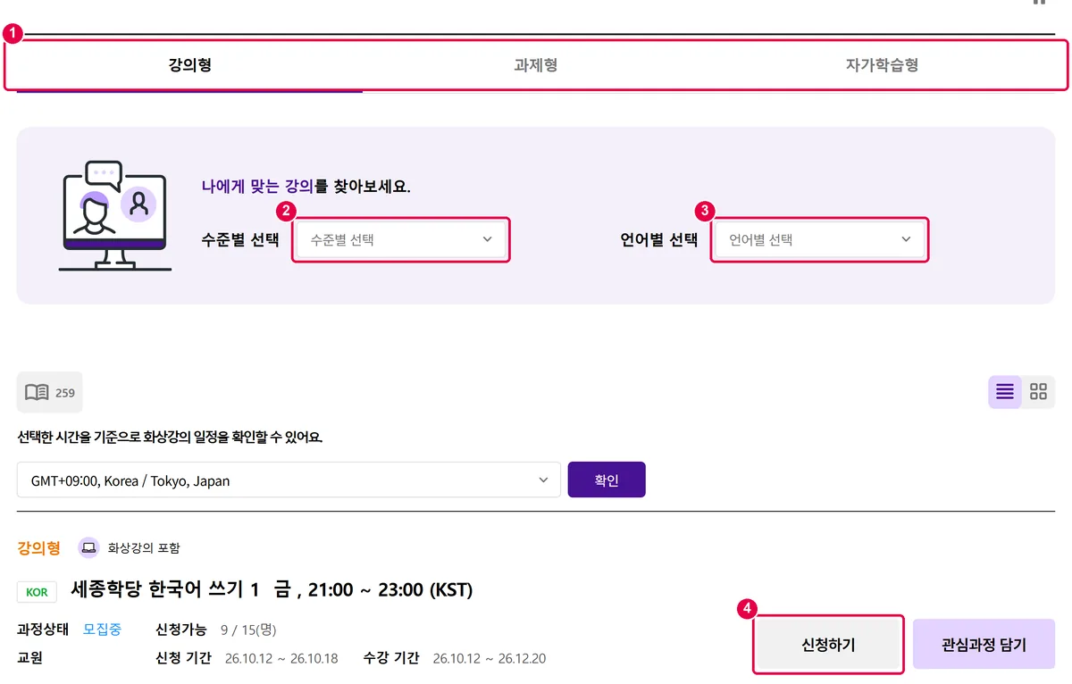
Task: Click the 모집중 status label
Action: [103, 629]
